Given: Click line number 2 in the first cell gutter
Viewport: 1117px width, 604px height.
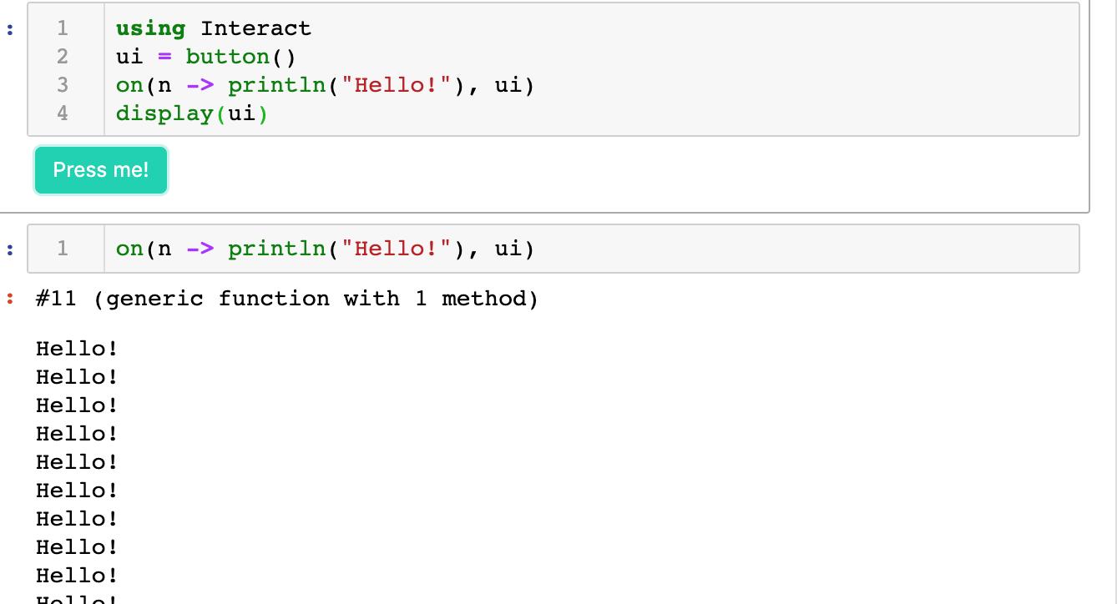Looking at the screenshot, I should point(63,57).
